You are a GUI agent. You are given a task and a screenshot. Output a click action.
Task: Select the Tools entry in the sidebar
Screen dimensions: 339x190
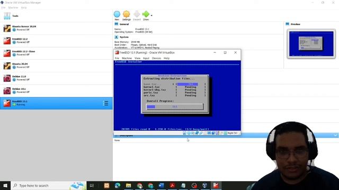coord(56,16)
